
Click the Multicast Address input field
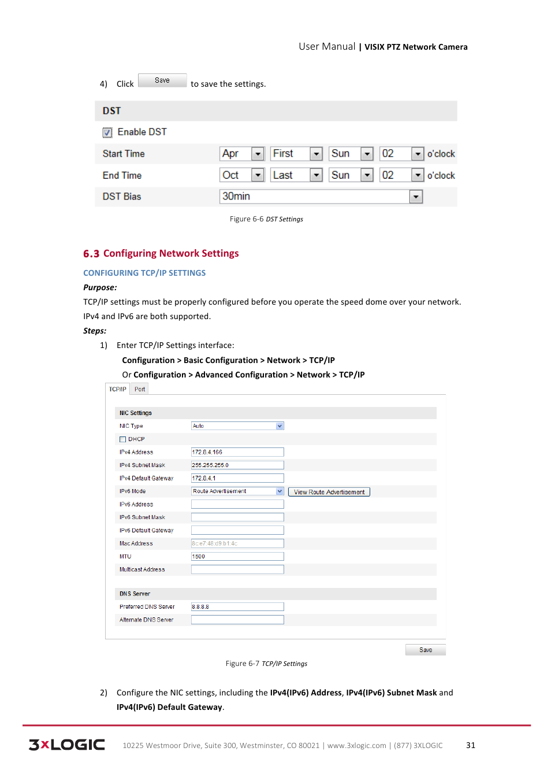point(237,569)
